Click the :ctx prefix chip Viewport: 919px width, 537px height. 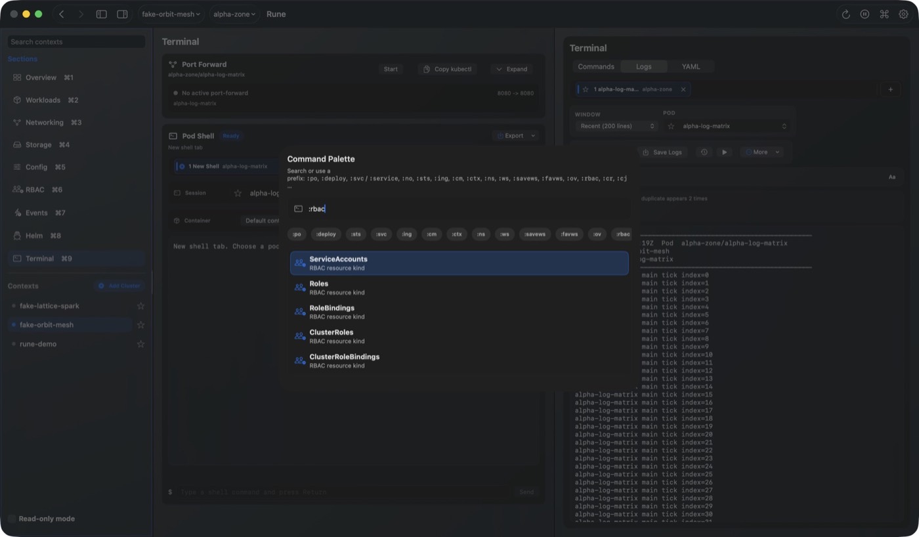click(457, 234)
